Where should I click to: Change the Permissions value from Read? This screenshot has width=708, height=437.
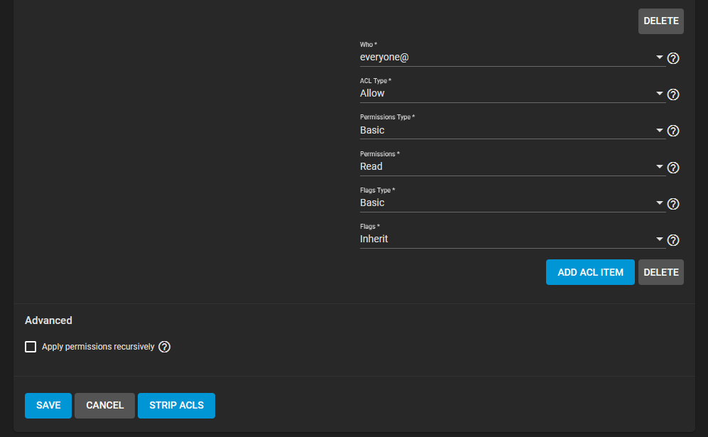pos(513,167)
